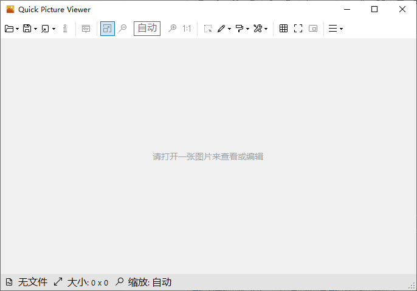Click the zoom in magnifier icon
Viewport: 417px width, 291px height.
tap(173, 28)
